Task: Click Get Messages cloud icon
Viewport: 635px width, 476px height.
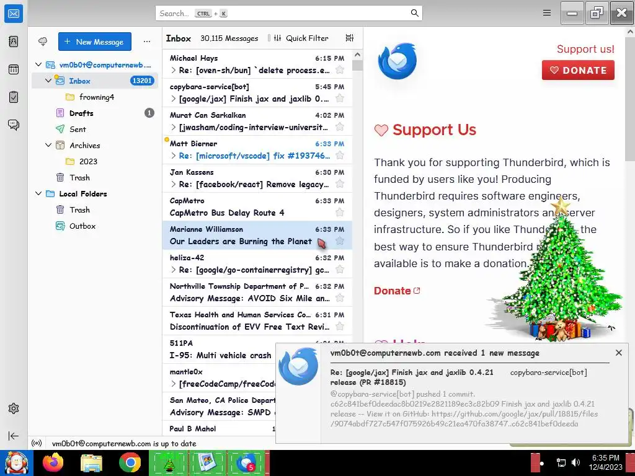Action: (x=43, y=42)
